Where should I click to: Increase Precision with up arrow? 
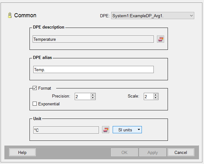point(93,95)
